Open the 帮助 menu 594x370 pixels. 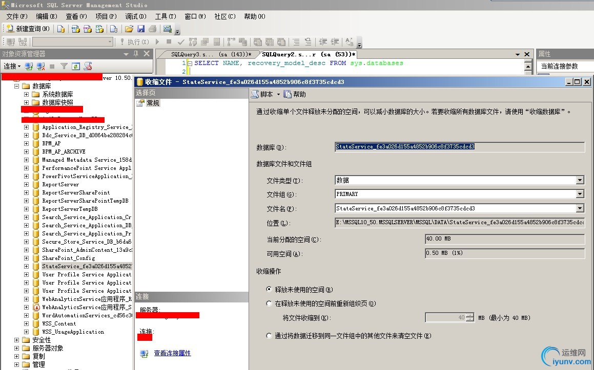(255, 16)
